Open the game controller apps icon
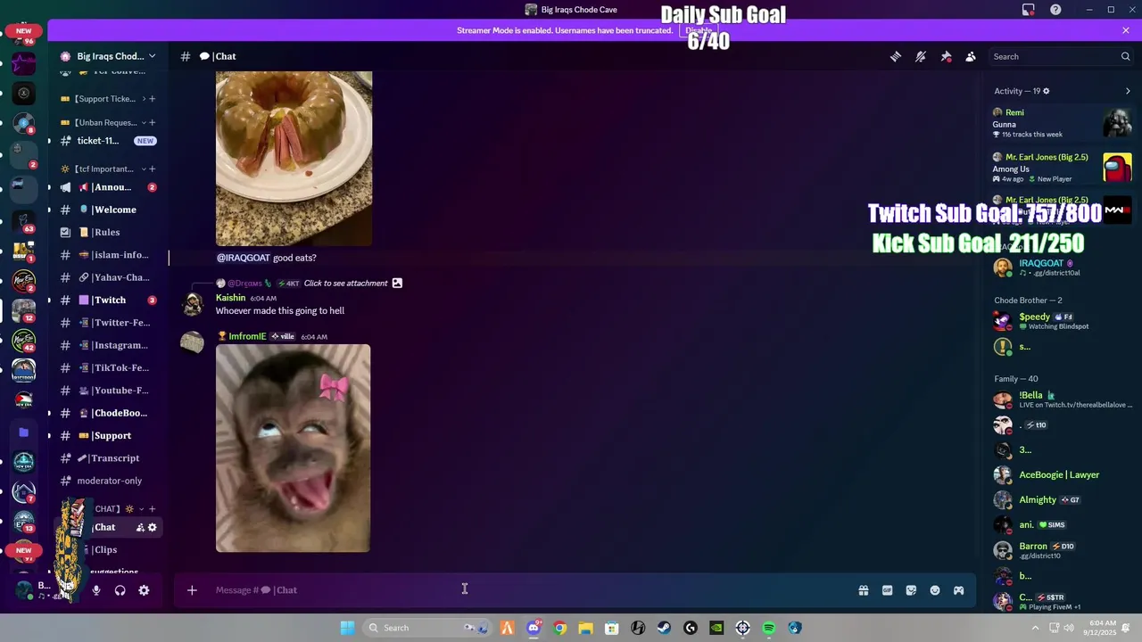This screenshot has width=1142, height=642. (x=959, y=590)
